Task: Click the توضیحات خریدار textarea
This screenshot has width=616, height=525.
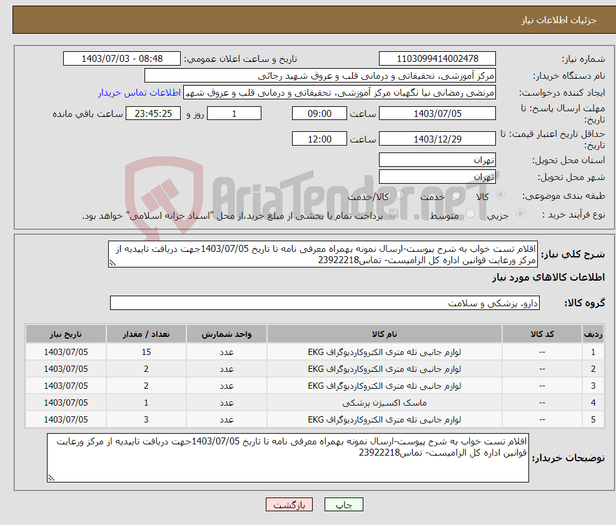Action: point(288,458)
